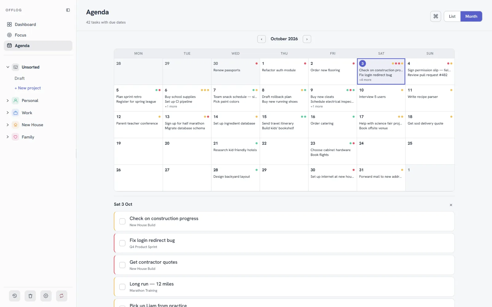
Task: Open Design backyard layout task
Action: coord(232,177)
